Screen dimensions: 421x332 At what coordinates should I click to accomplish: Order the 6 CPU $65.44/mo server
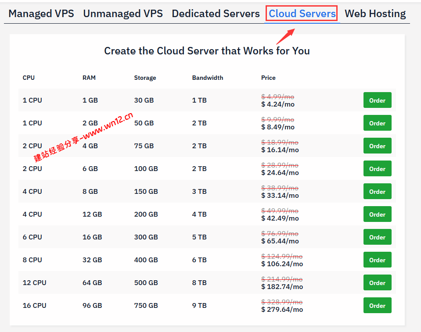click(x=377, y=237)
